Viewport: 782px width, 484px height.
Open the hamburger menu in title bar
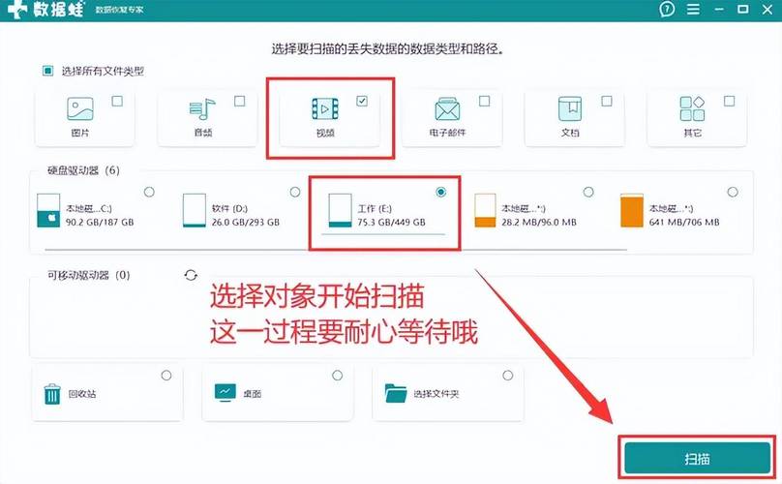pyautogui.click(x=693, y=9)
